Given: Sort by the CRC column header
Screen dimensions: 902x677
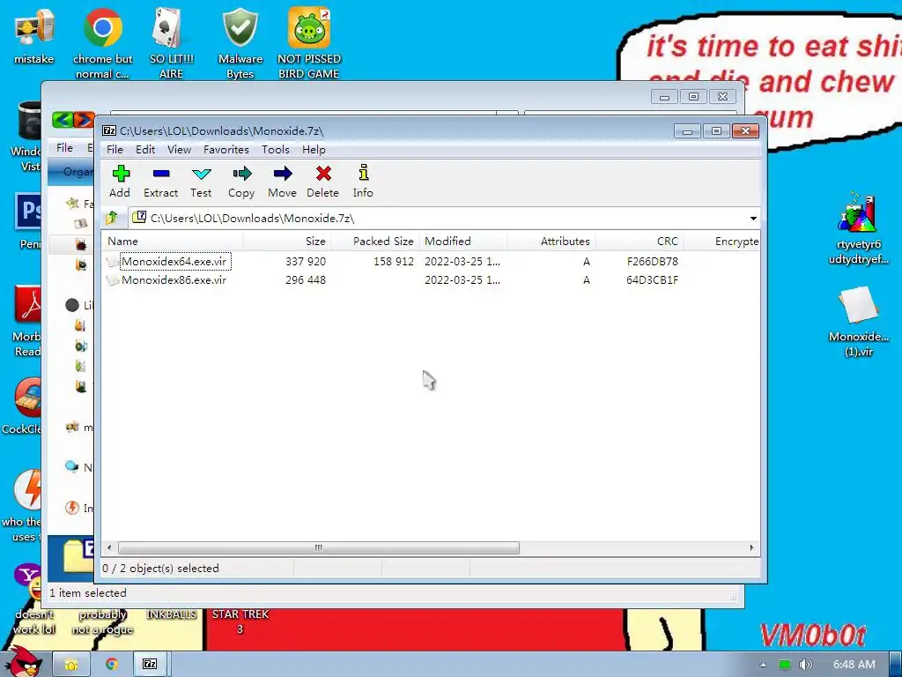Looking at the screenshot, I should coord(640,242).
